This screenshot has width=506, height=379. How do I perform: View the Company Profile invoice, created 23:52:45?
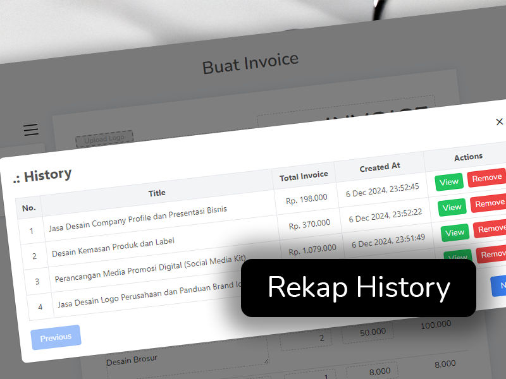[x=449, y=182]
